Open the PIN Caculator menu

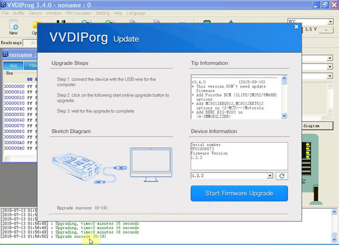pyautogui.click(x=79, y=13)
